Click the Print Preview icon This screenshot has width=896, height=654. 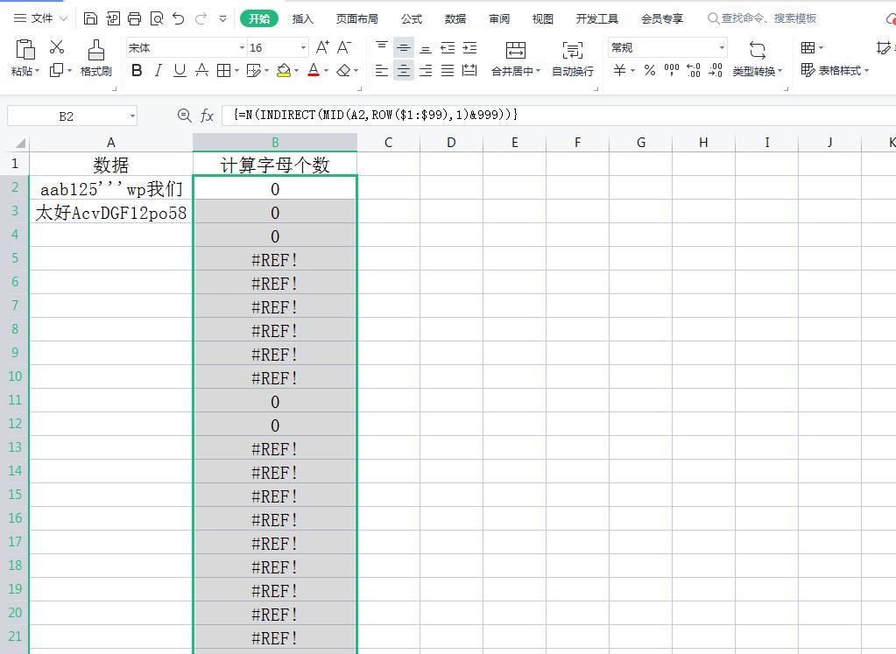tap(157, 18)
